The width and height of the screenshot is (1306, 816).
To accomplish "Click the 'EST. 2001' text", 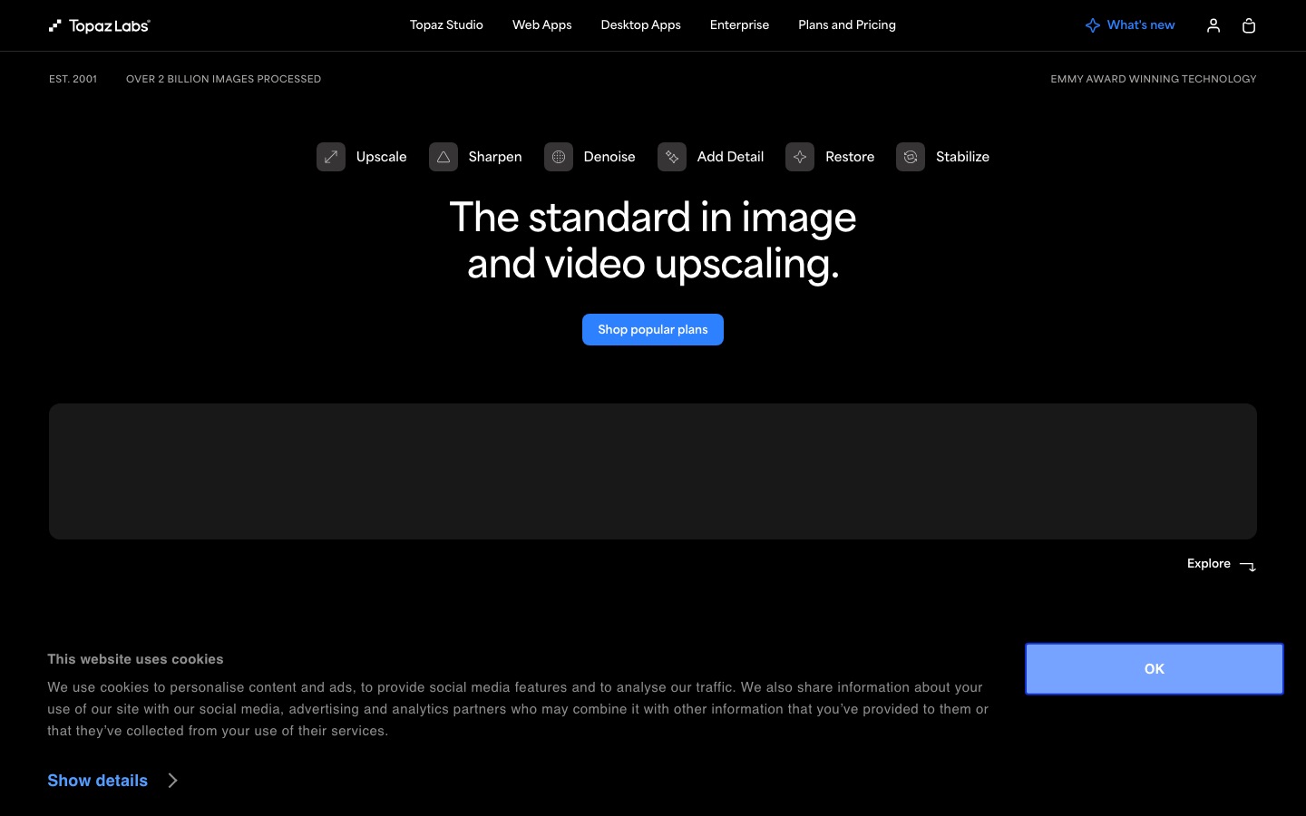I will pos(73,79).
